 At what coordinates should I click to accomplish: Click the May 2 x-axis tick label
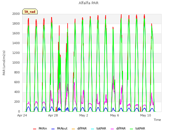(84, 115)
